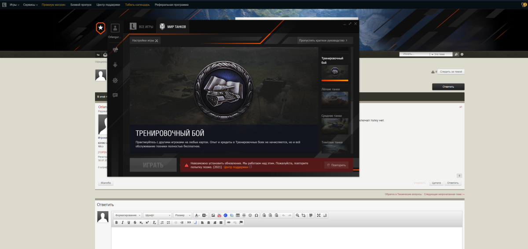Screen dimensions: 528x249
Task: Justify text alignment in editor
Action: click(221, 223)
